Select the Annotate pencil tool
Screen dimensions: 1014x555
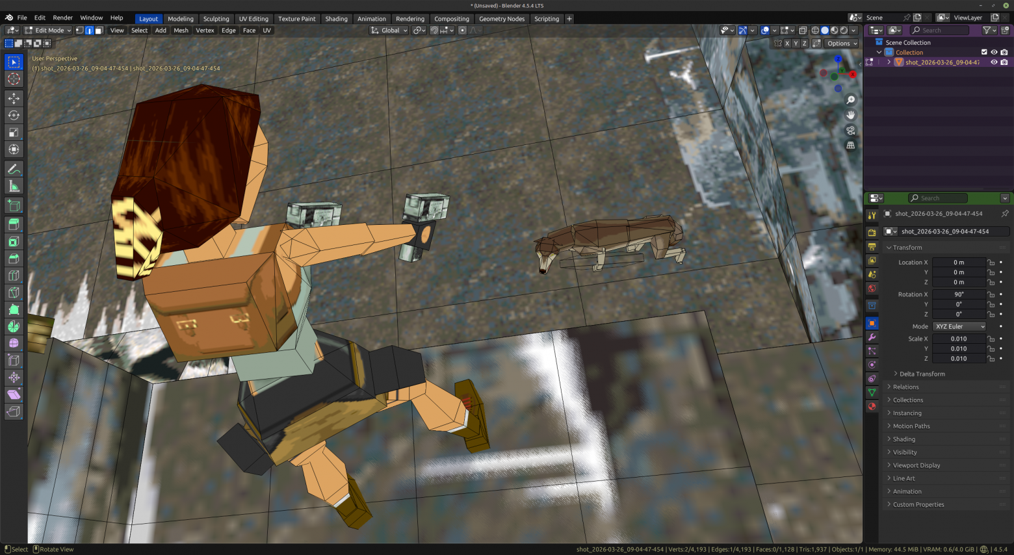coord(14,169)
